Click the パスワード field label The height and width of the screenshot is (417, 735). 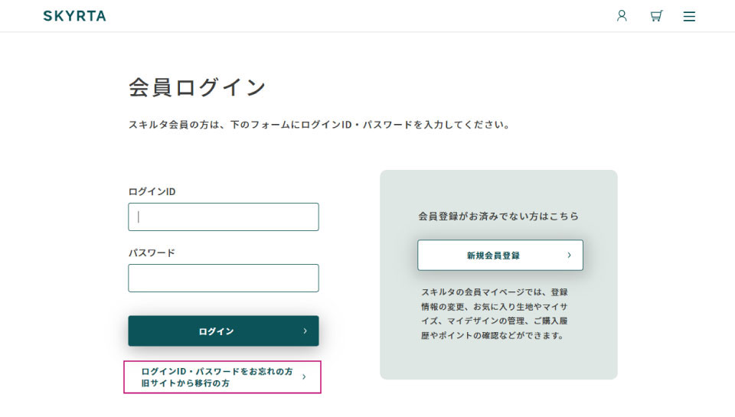click(x=152, y=253)
